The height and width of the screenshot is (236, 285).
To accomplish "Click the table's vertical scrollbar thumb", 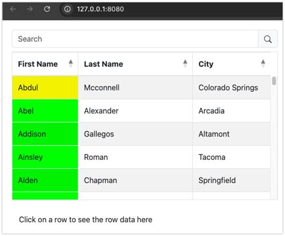I will (274, 81).
